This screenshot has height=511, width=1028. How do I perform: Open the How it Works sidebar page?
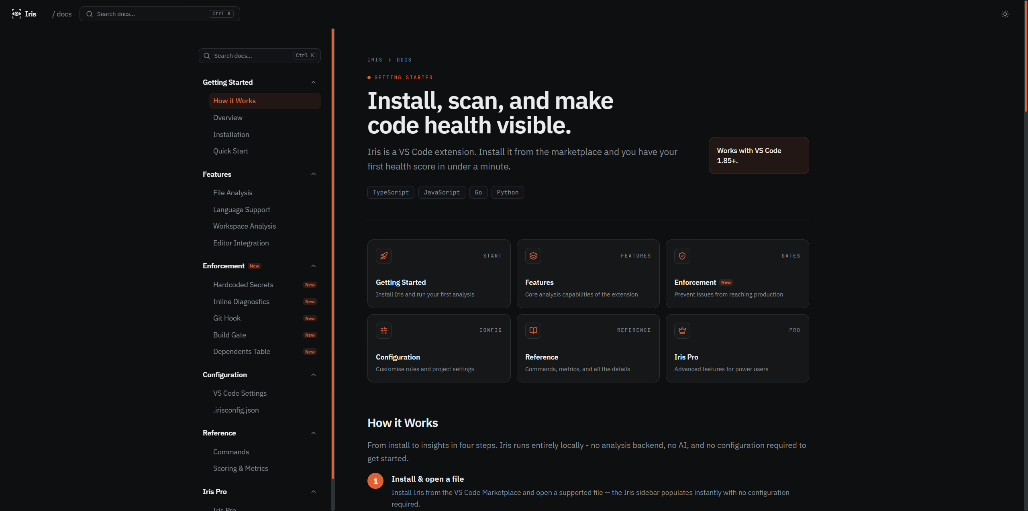(265, 101)
